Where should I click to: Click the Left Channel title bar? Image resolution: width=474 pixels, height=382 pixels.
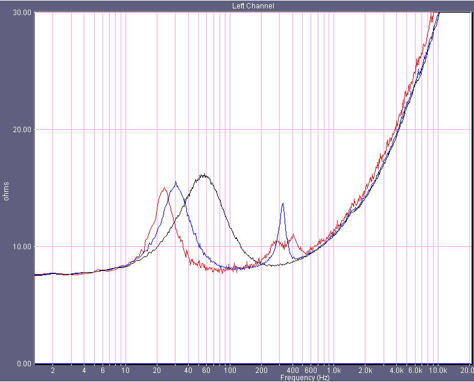253,5
